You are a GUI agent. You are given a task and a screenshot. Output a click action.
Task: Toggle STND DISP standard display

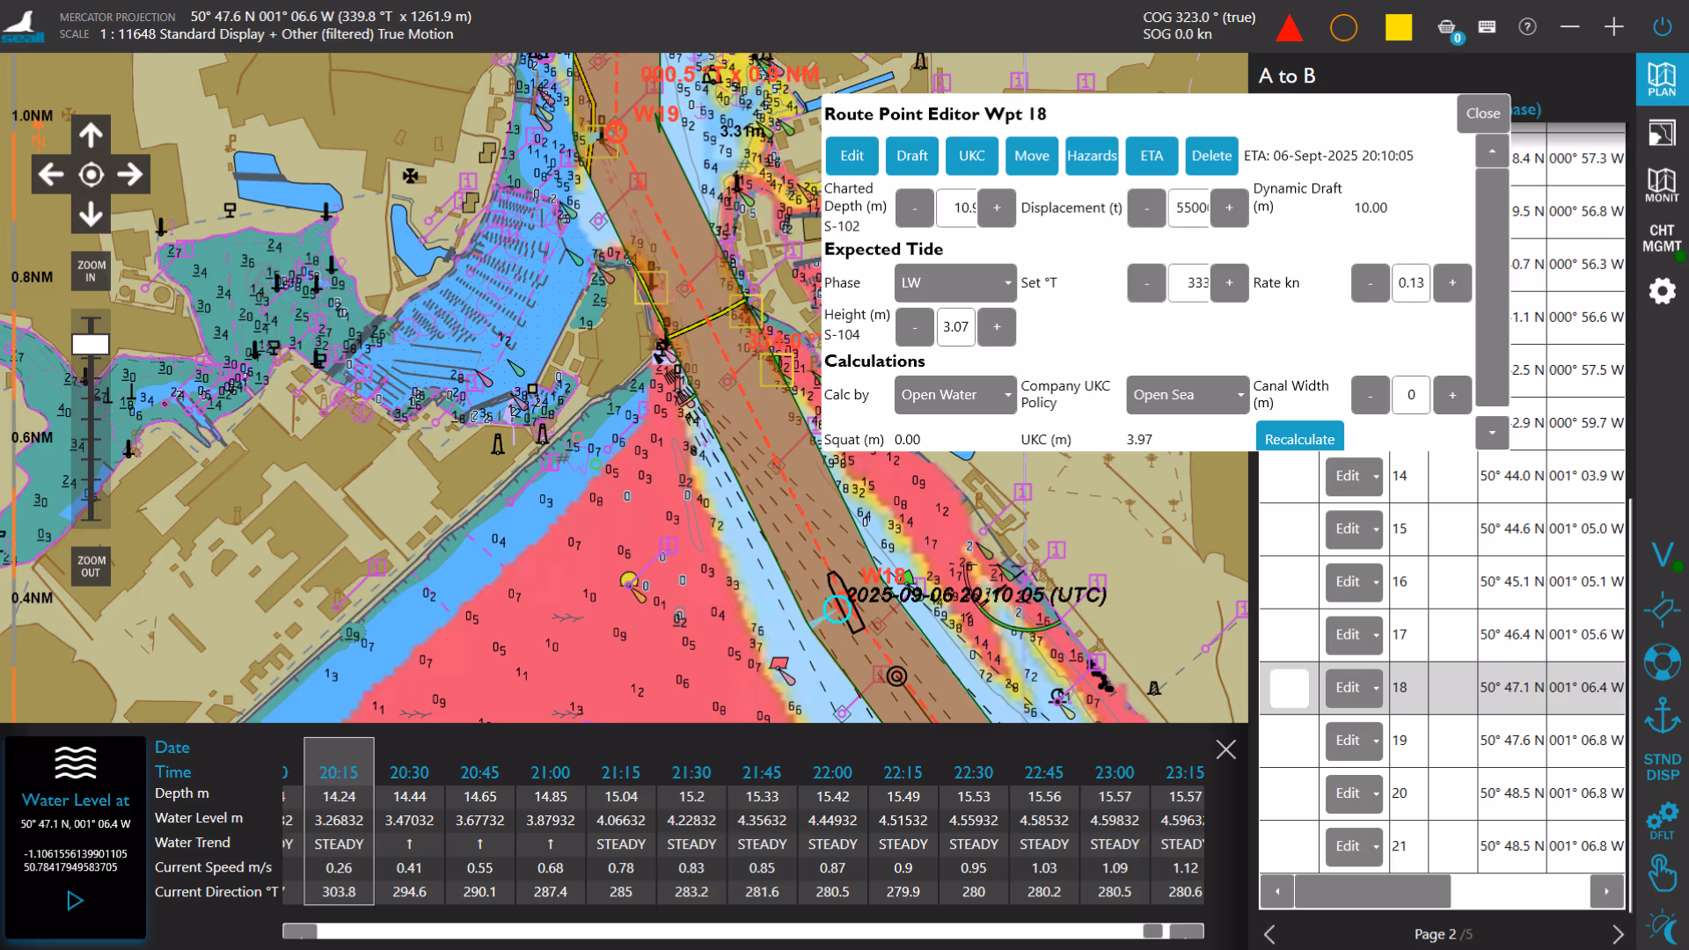tap(1661, 767)
